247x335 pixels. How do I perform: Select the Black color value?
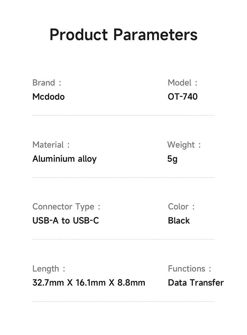(x=179, y=221)
